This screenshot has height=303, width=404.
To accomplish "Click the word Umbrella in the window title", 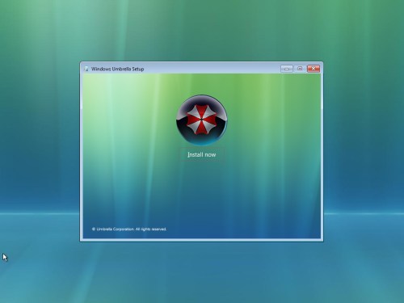I will click(121, 69).
